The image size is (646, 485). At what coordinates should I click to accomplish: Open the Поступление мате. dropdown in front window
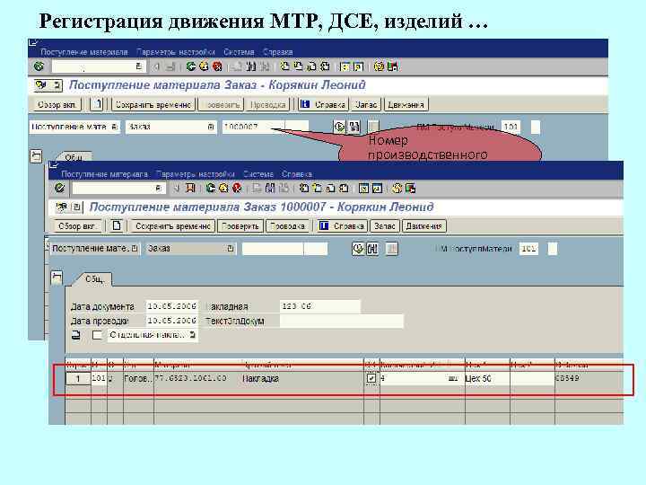click(x=135, y=248)
